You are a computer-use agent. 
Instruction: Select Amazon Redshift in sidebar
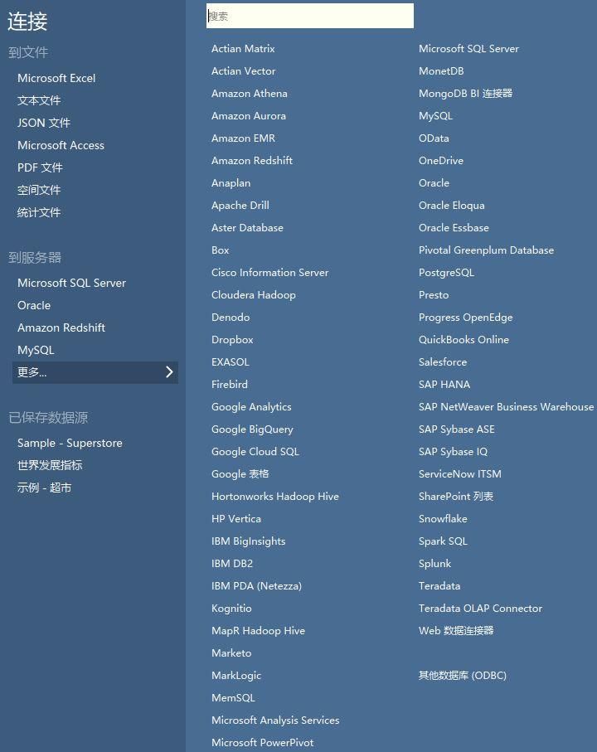click(61, 327)
